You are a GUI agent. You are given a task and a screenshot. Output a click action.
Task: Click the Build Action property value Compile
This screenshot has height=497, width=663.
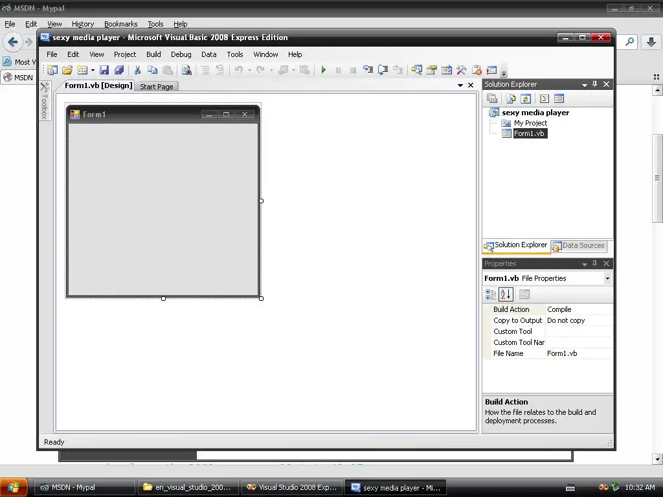[x=578, y=309]
